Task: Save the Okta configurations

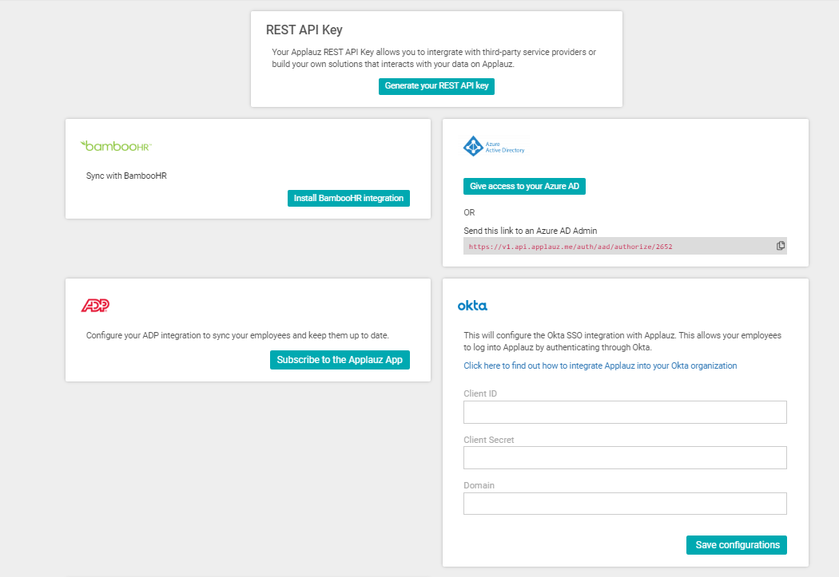Action: [737, 545]
